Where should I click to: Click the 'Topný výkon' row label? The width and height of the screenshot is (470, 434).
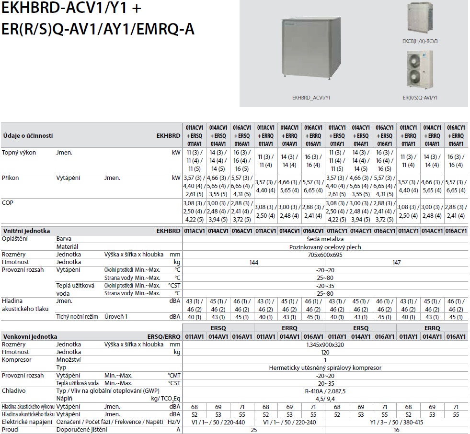(x=19, y=152)
